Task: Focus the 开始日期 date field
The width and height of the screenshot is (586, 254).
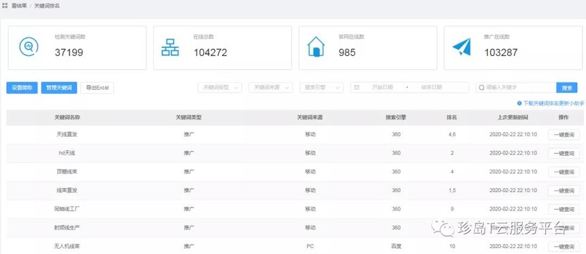Action: [382, 87]
